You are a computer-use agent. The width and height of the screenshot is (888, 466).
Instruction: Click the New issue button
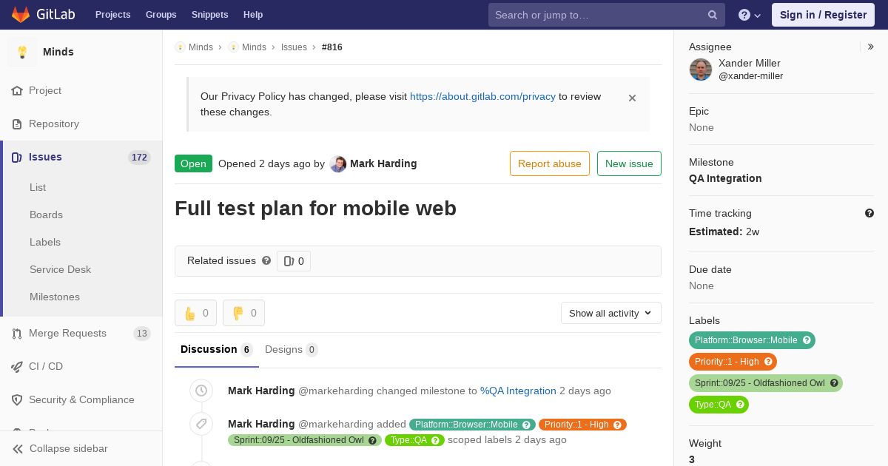(x=629, y=163)
